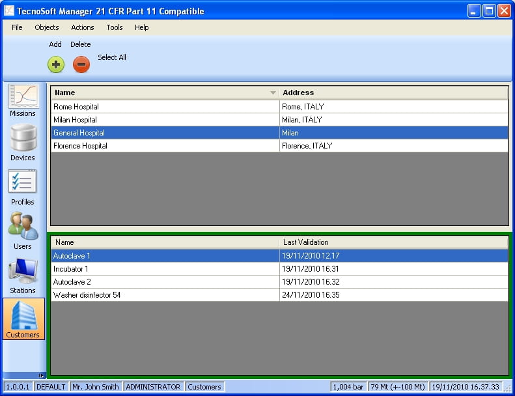Go to Stations computer icon
The width and height of the screenshot is (515, 396).
23,274
